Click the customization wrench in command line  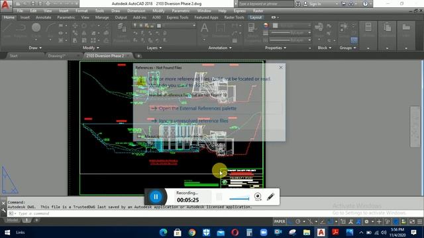[3, 211]
